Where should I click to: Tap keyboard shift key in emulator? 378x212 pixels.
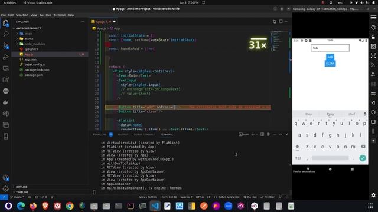tap(297, 147)
